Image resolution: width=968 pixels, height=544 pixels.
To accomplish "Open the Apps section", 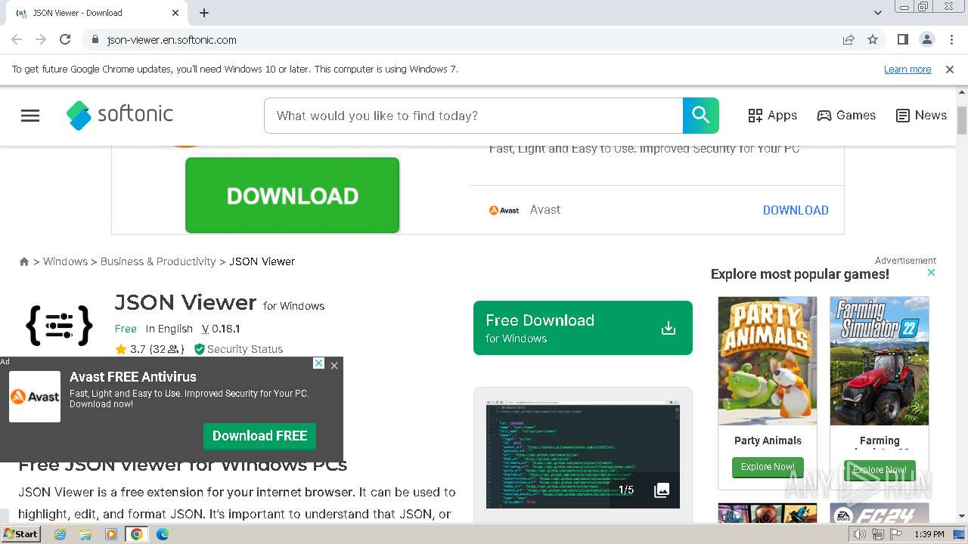I will 772,116.
